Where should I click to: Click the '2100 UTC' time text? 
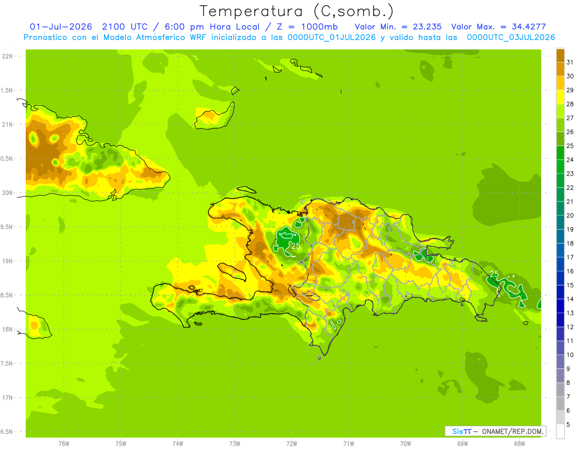(x=126, y=27)
